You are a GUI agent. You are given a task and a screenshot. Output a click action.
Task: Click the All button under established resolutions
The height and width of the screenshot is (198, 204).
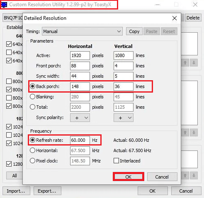click(x=15, y=176)
